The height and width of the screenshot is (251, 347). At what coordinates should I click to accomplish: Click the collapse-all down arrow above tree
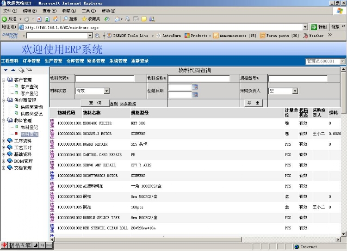6,70
